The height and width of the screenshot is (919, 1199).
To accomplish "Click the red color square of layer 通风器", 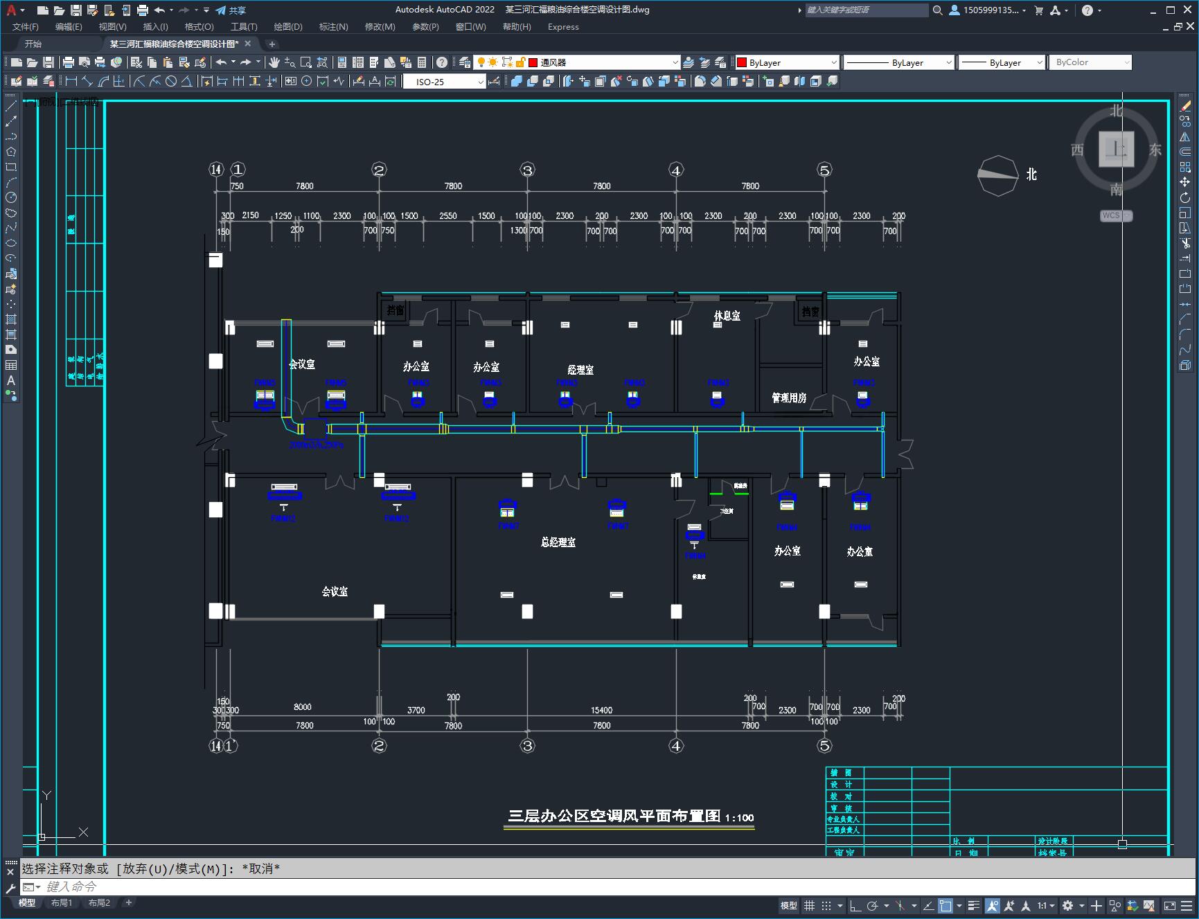I will tap(533, 62).
